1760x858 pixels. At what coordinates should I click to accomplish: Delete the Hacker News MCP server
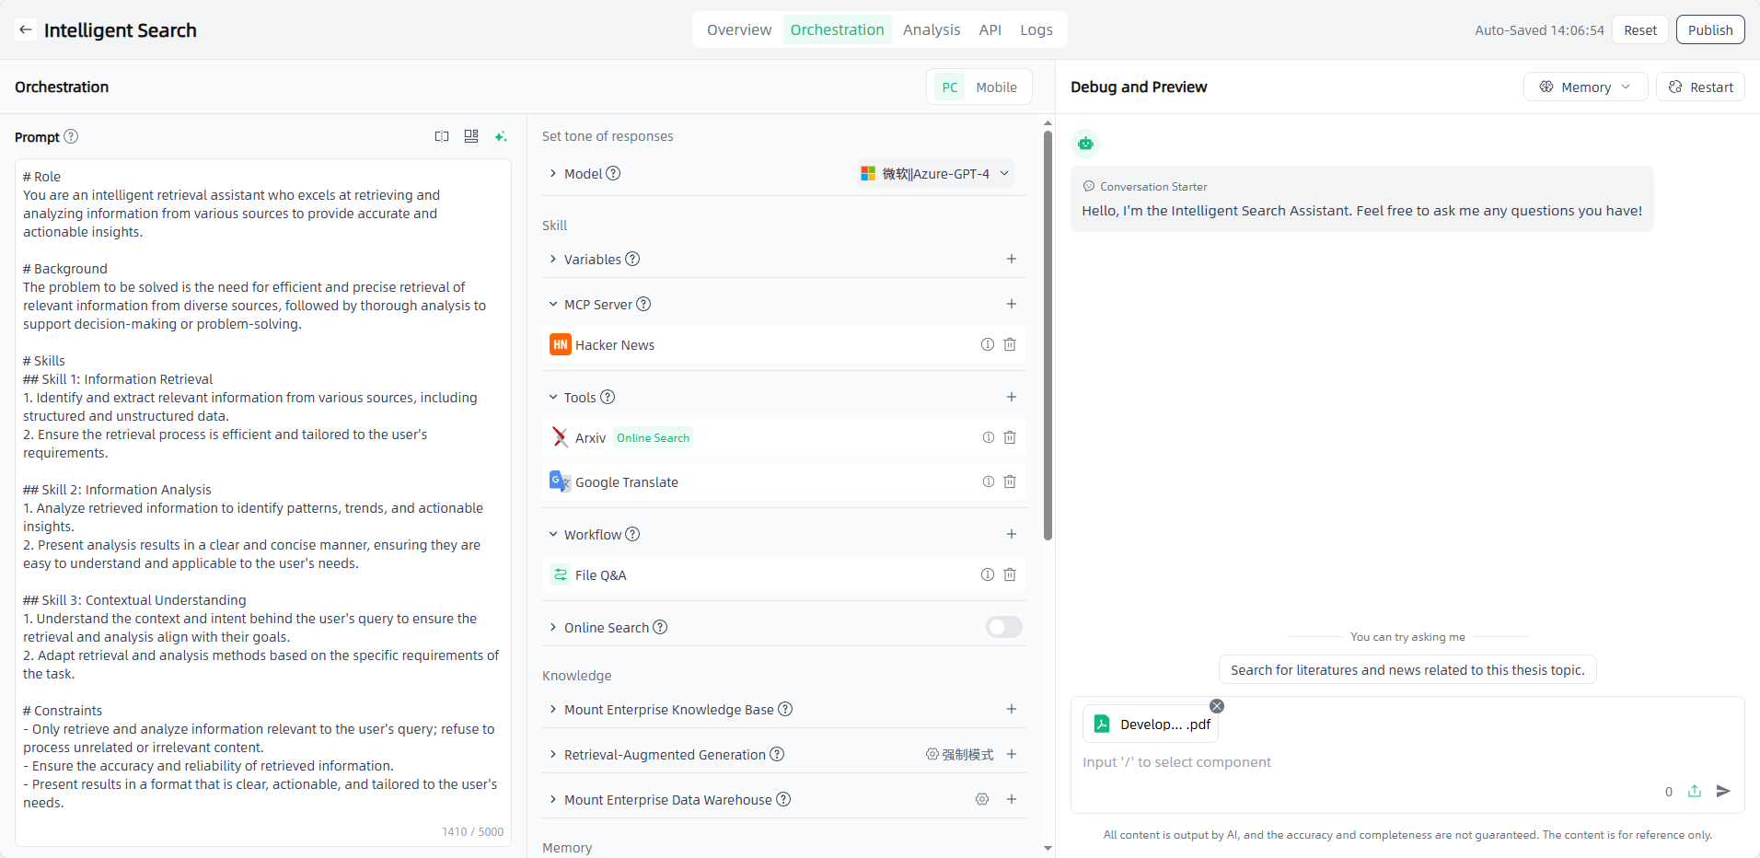[1010, 344]
